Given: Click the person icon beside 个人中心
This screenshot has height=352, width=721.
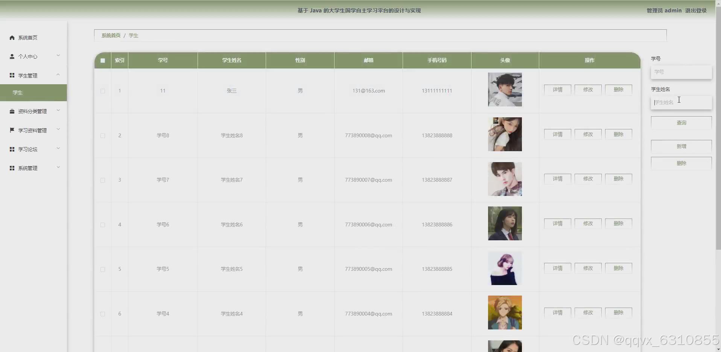Looking at the screenshot, I should 12,56.
